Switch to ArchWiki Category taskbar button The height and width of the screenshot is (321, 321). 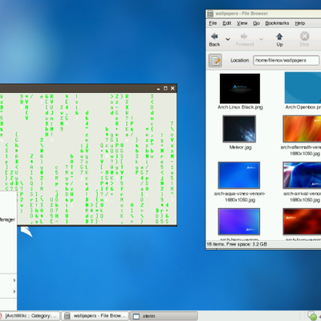[x=29, y=316]
